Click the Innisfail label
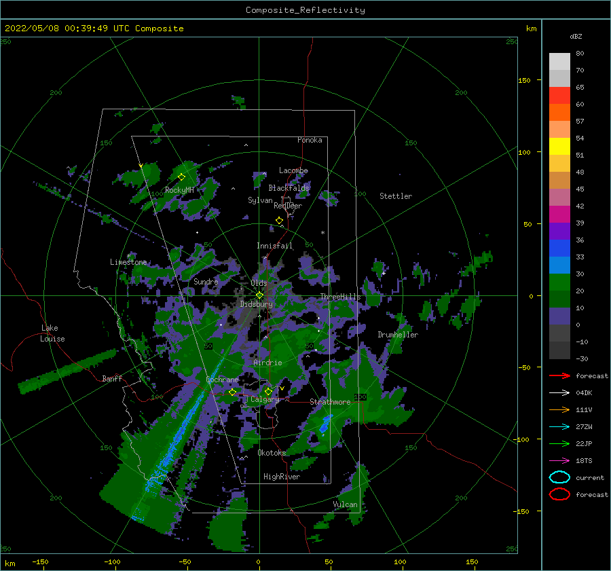This screenshot has width=611, height=571. coord(275,246)
